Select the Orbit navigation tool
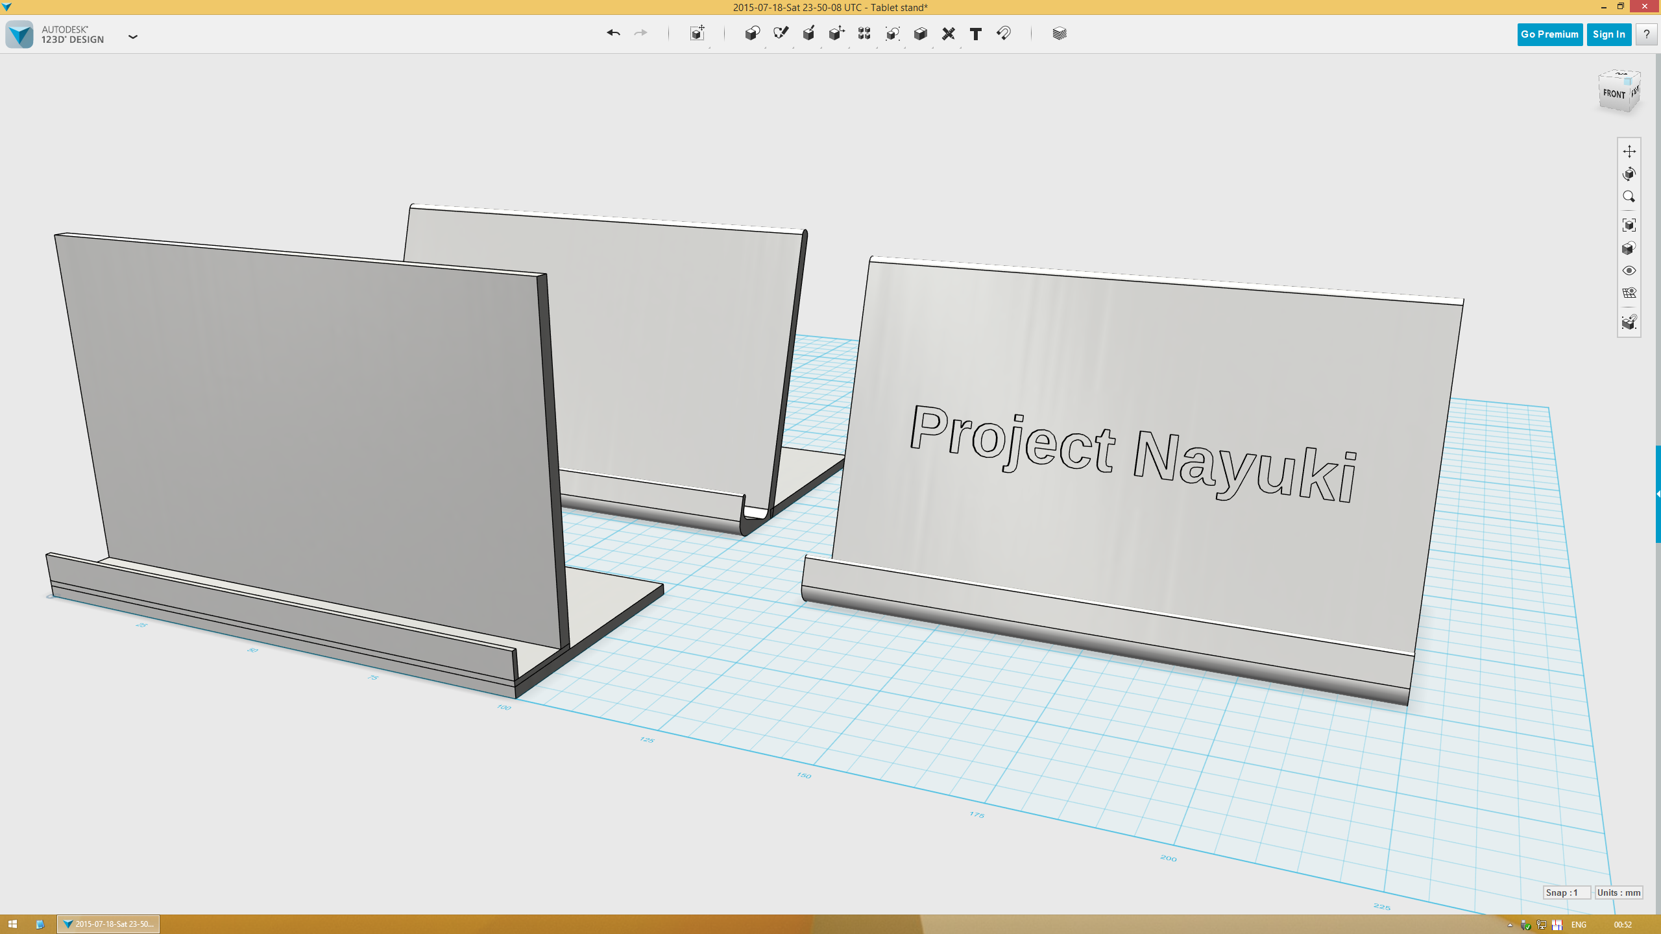This screenshot has width=1661, height=934. (x=1629, y=174)
